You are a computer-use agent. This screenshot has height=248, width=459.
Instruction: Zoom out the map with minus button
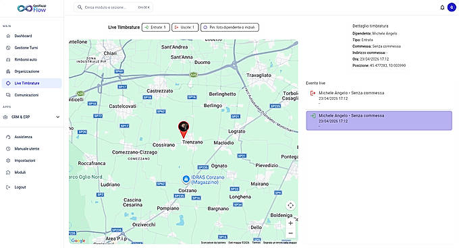(x=290, y=233)
